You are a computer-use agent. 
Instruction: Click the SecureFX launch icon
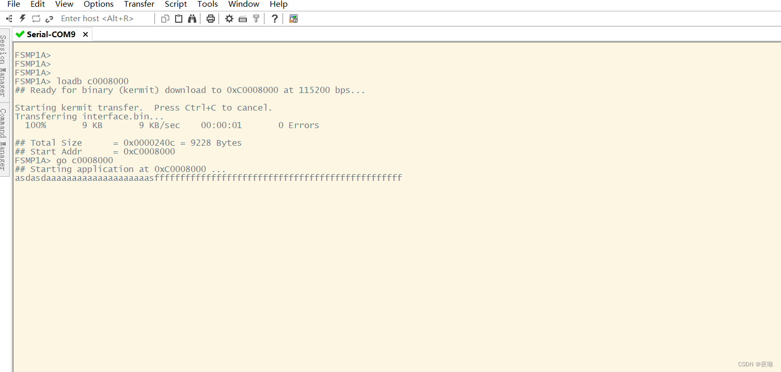pyautogui.click(x=293, y=19)
